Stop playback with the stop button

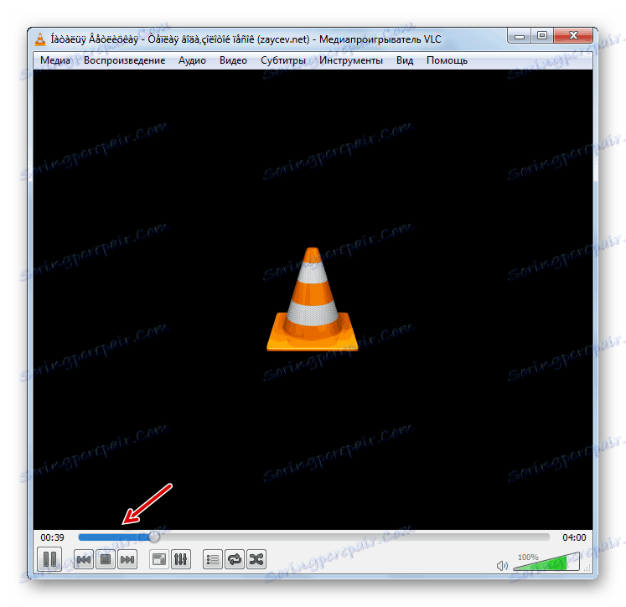click(106, 559)
